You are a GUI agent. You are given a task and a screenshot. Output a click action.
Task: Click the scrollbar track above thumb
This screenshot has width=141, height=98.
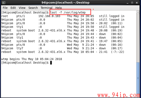point(138,38)
